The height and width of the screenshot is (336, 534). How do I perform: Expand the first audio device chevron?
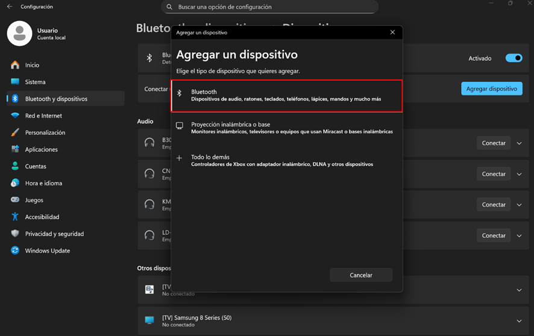[x=520, y=143]
